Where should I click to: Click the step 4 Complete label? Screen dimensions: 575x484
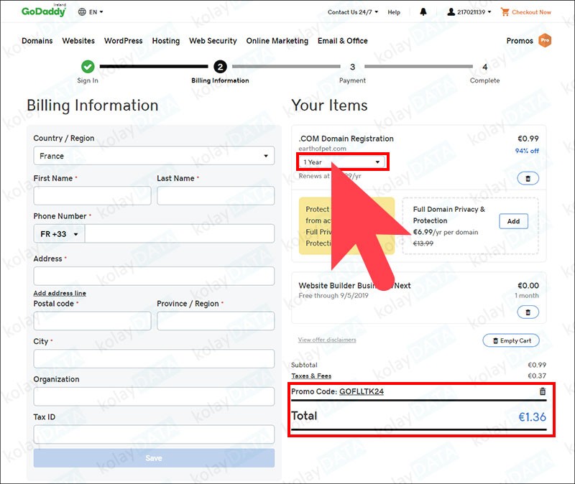(x=484, y=80)
